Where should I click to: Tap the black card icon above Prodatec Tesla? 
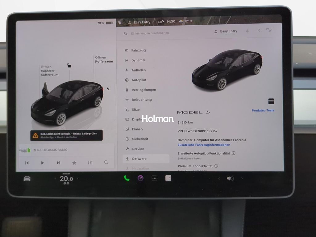(271, 101)
